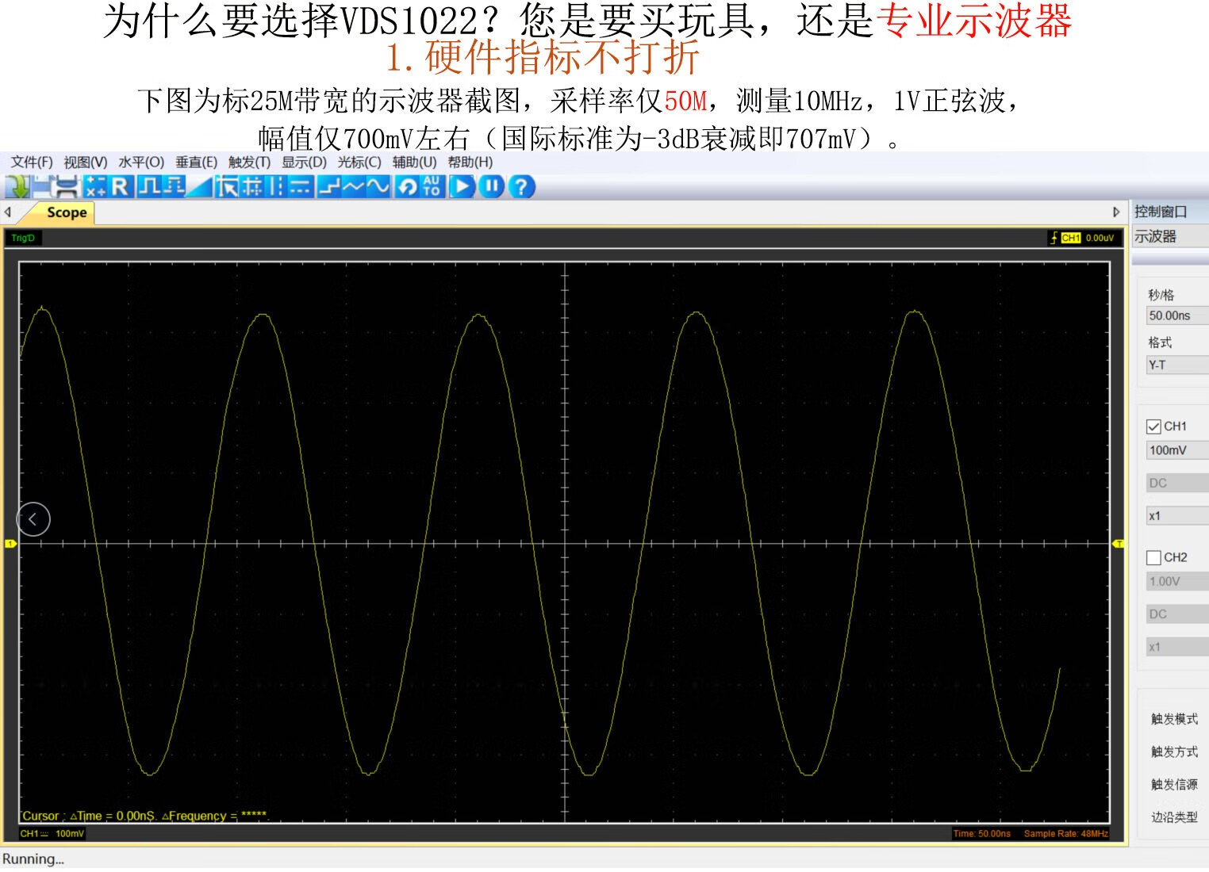Open help with the question mark icon
The image size is (1209, 872).
[521, 187]
